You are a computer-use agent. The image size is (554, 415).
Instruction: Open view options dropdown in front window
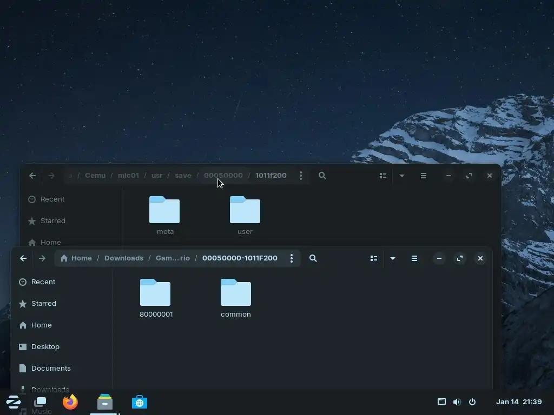[x=393, y=258]
